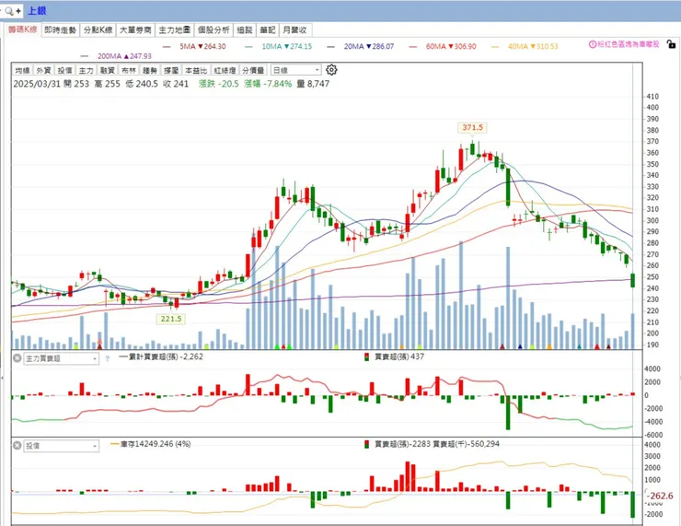
Task: Click the 60MA legend line swatch
Action: coord(412,46)
